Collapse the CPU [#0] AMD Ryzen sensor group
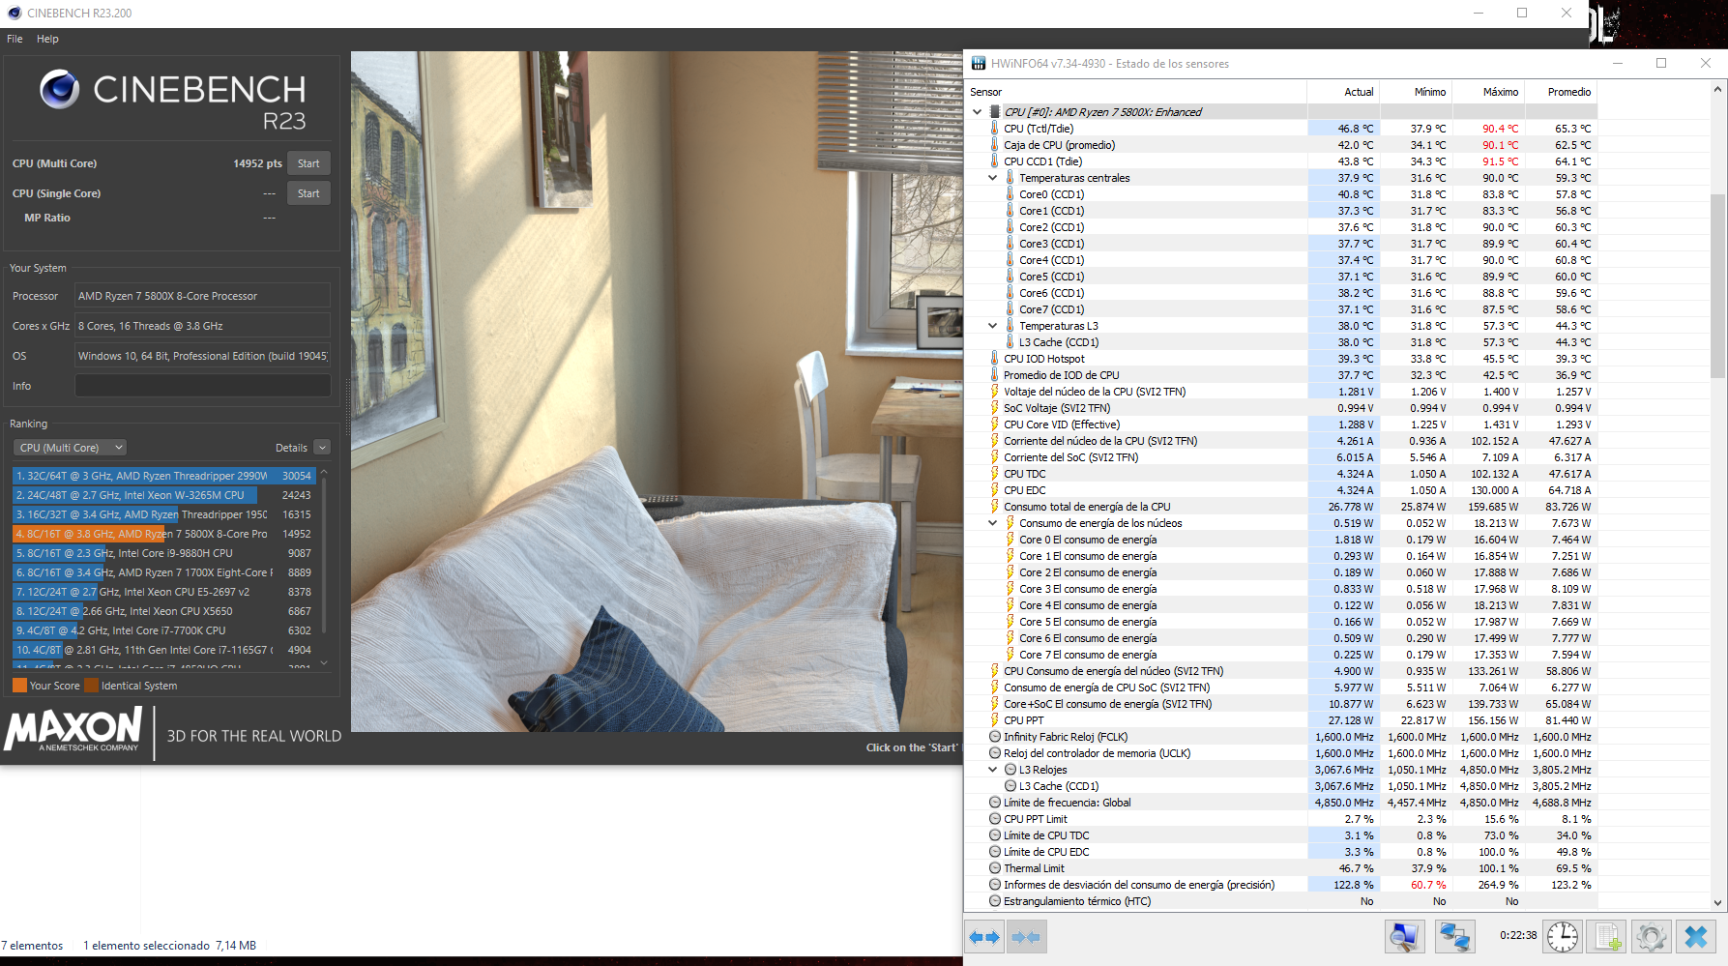The image size is (1728, 966). pyautogui.click(x=977, y=112)
